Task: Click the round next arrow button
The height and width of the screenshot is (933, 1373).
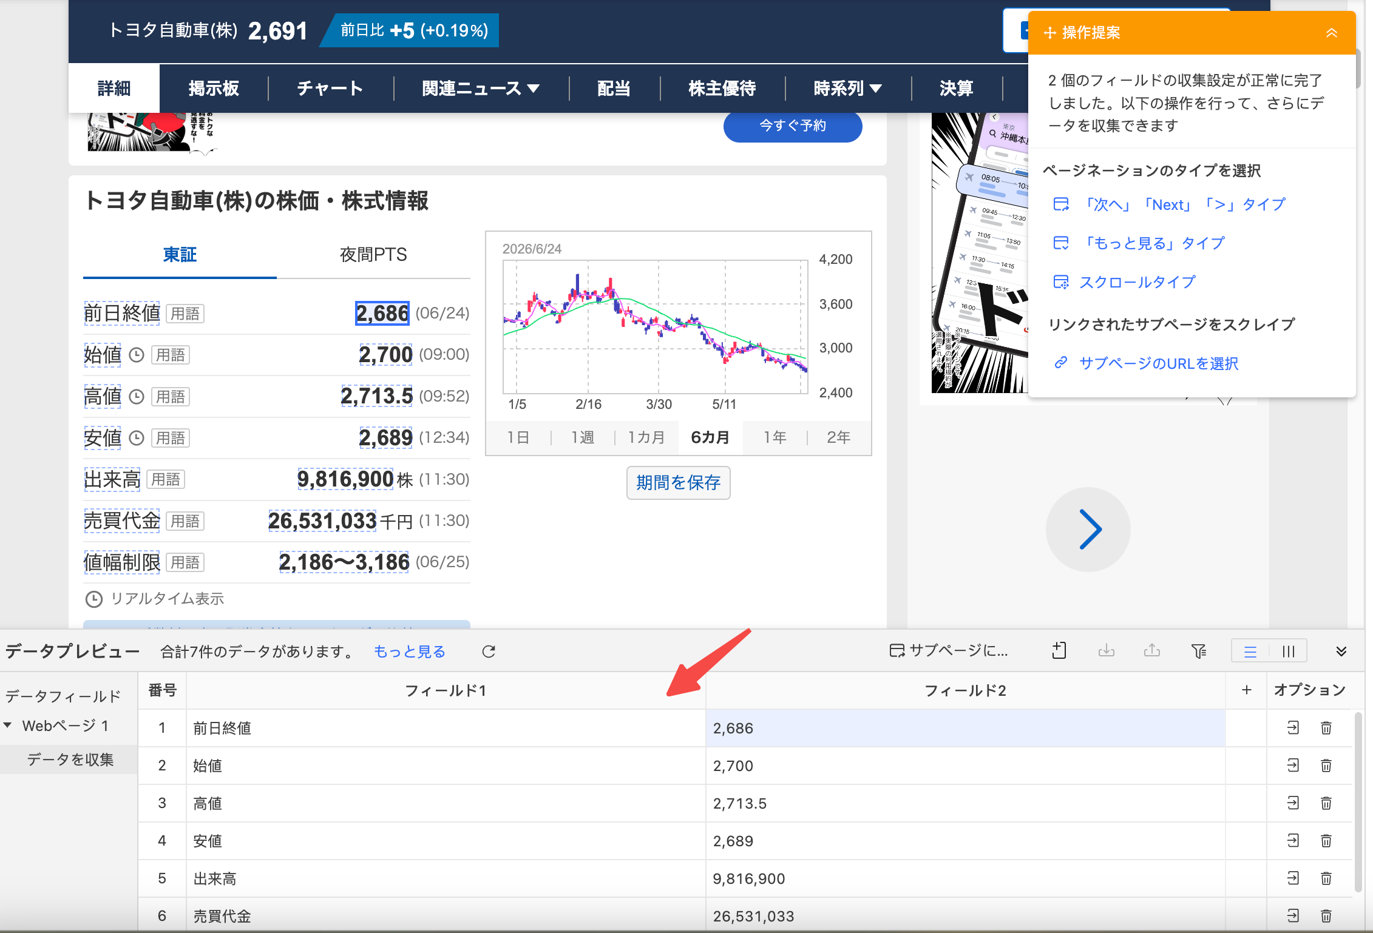Action: (x=1088, y=530)
